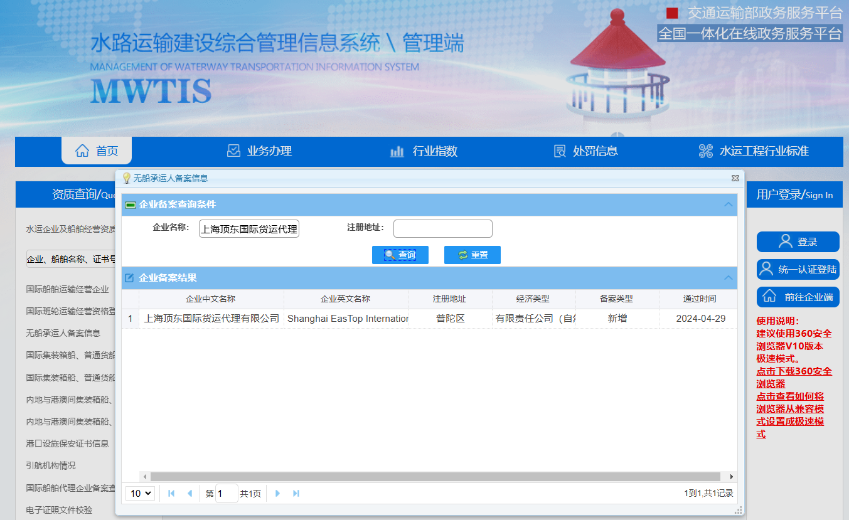Click scrollbar left arrow in results grid
The image size is (849, 520).
[145, 477]
